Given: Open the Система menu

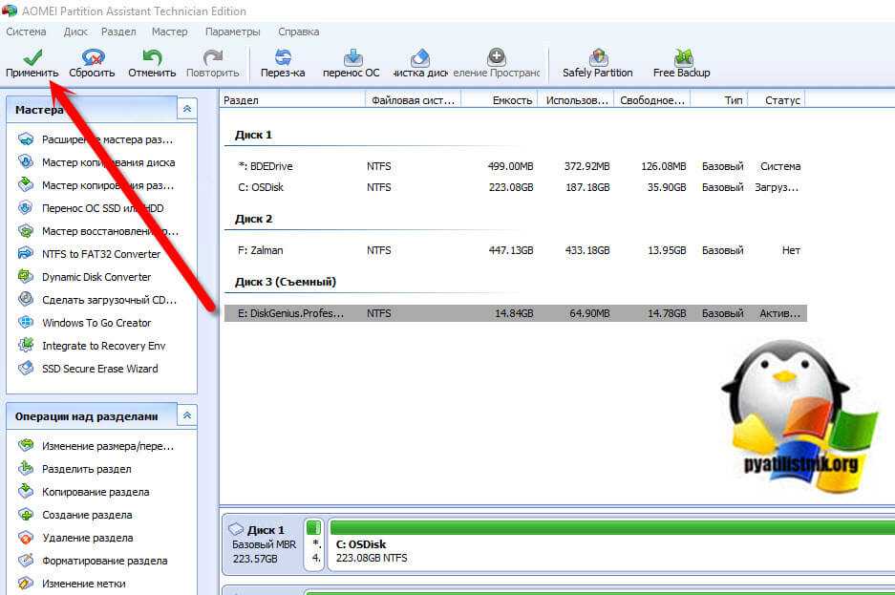Looking at the screenshot, I should coord(26,32).
